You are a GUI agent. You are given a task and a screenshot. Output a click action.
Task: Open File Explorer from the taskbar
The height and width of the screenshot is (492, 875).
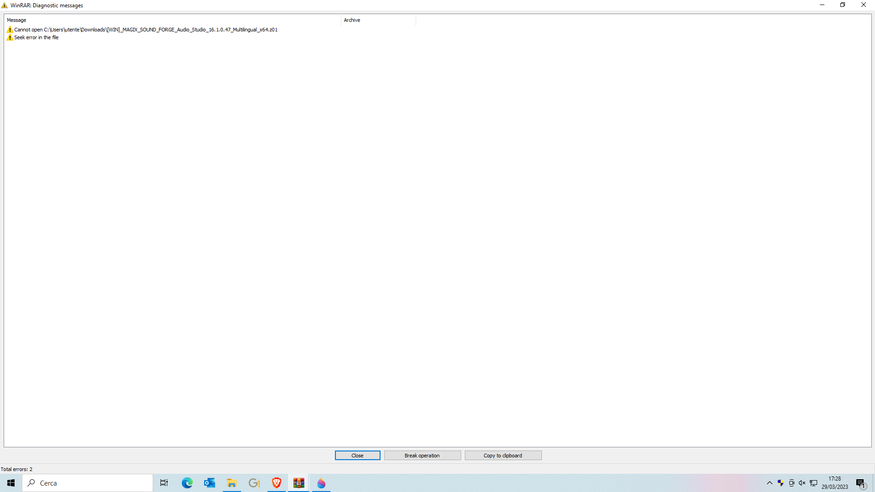(x=232, y=483)
